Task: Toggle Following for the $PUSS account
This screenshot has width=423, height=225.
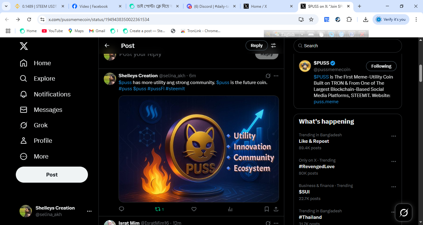Action: (381, 66)
